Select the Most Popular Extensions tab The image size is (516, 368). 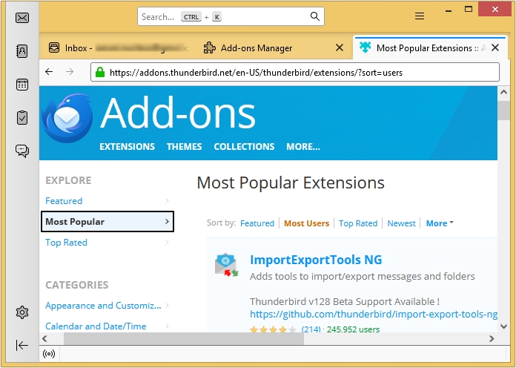429,48
